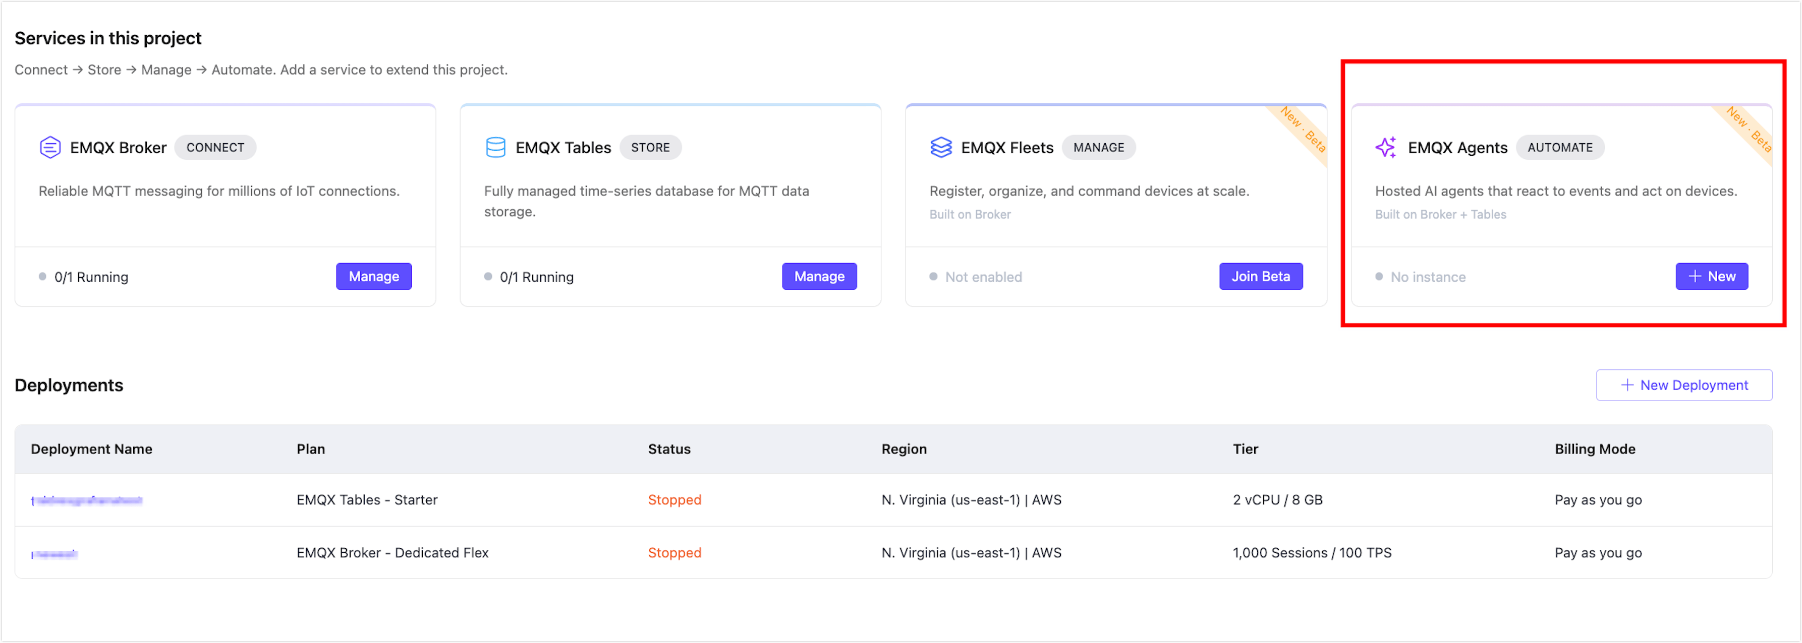The height and width of the screenshot is (643, 1802).
Task: Click the Region column header
Action: tap(904, 448)
